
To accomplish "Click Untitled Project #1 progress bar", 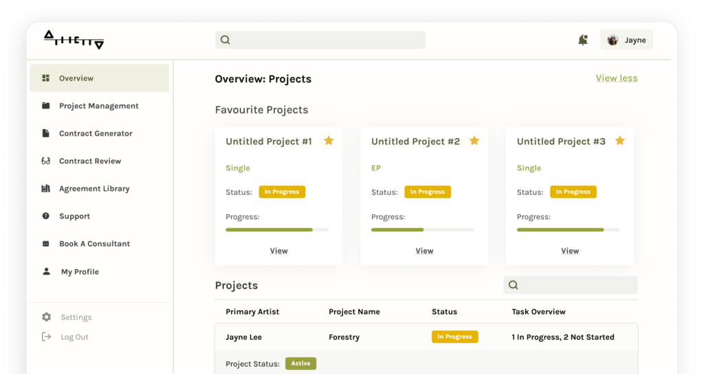I will (x=277, y=229).
